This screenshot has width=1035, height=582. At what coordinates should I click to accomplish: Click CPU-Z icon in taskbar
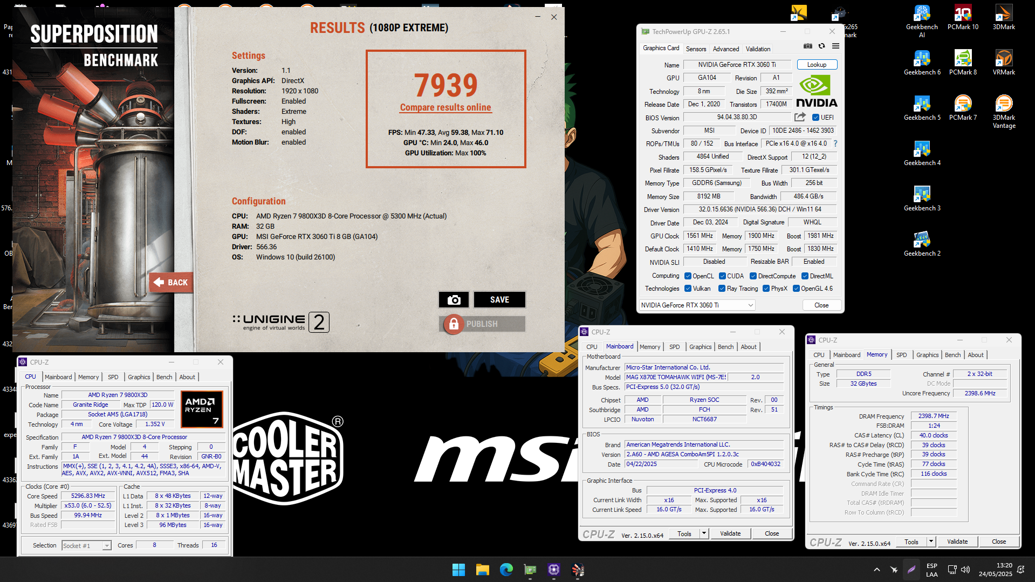[553, 570]
